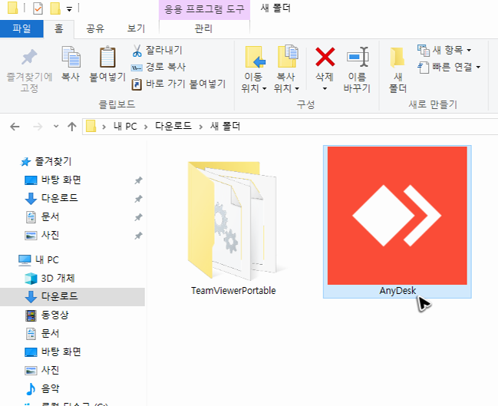Click Application Tools (응용 프로그램 도구) header tab

pos(204,9)
